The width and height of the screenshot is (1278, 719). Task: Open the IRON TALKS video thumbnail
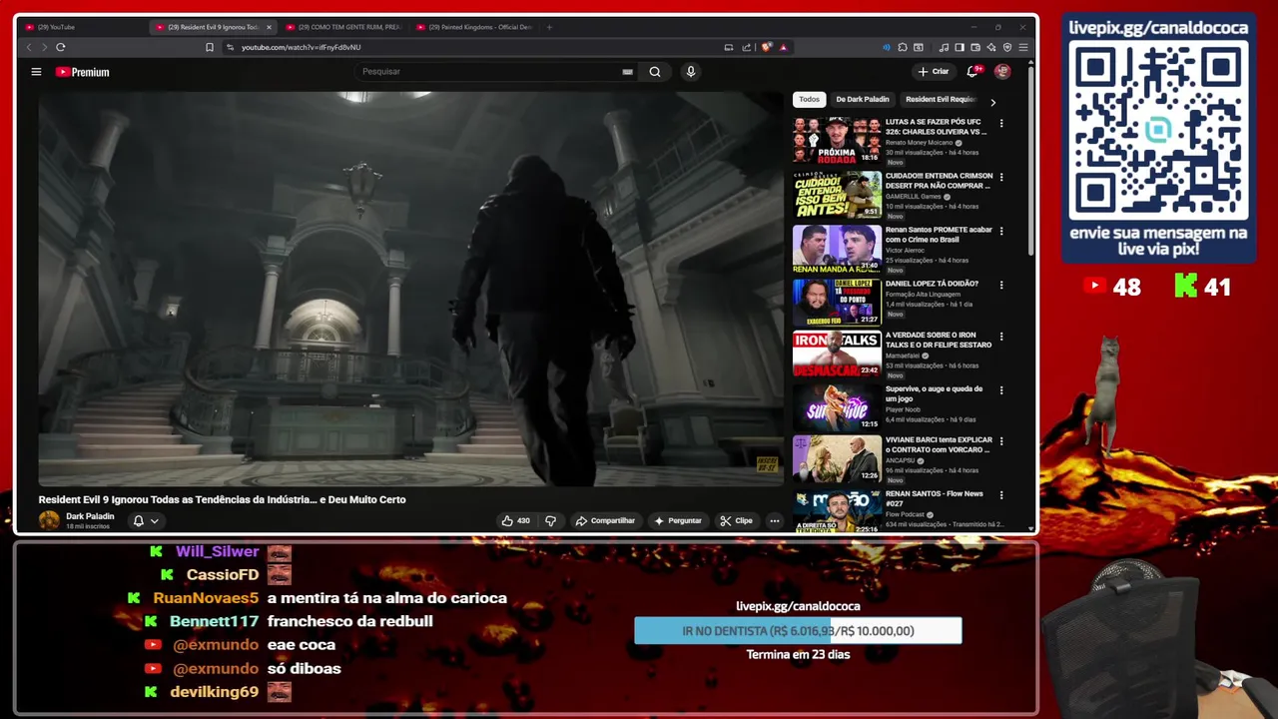click(x=837, y=354)
